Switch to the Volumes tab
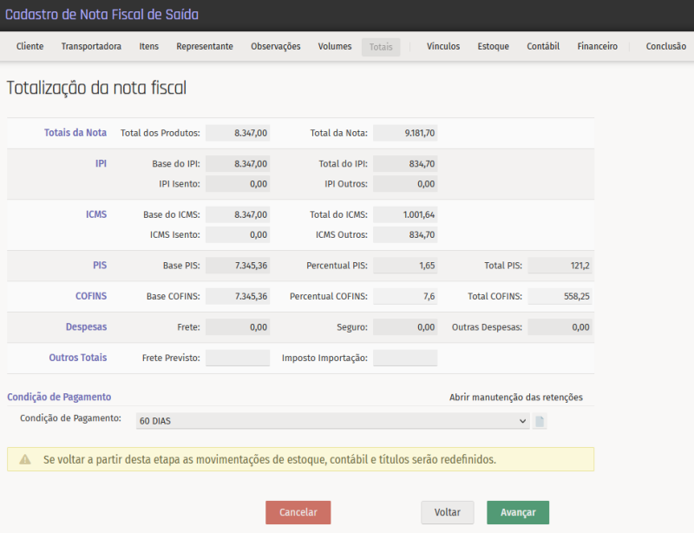 [335, 47]
